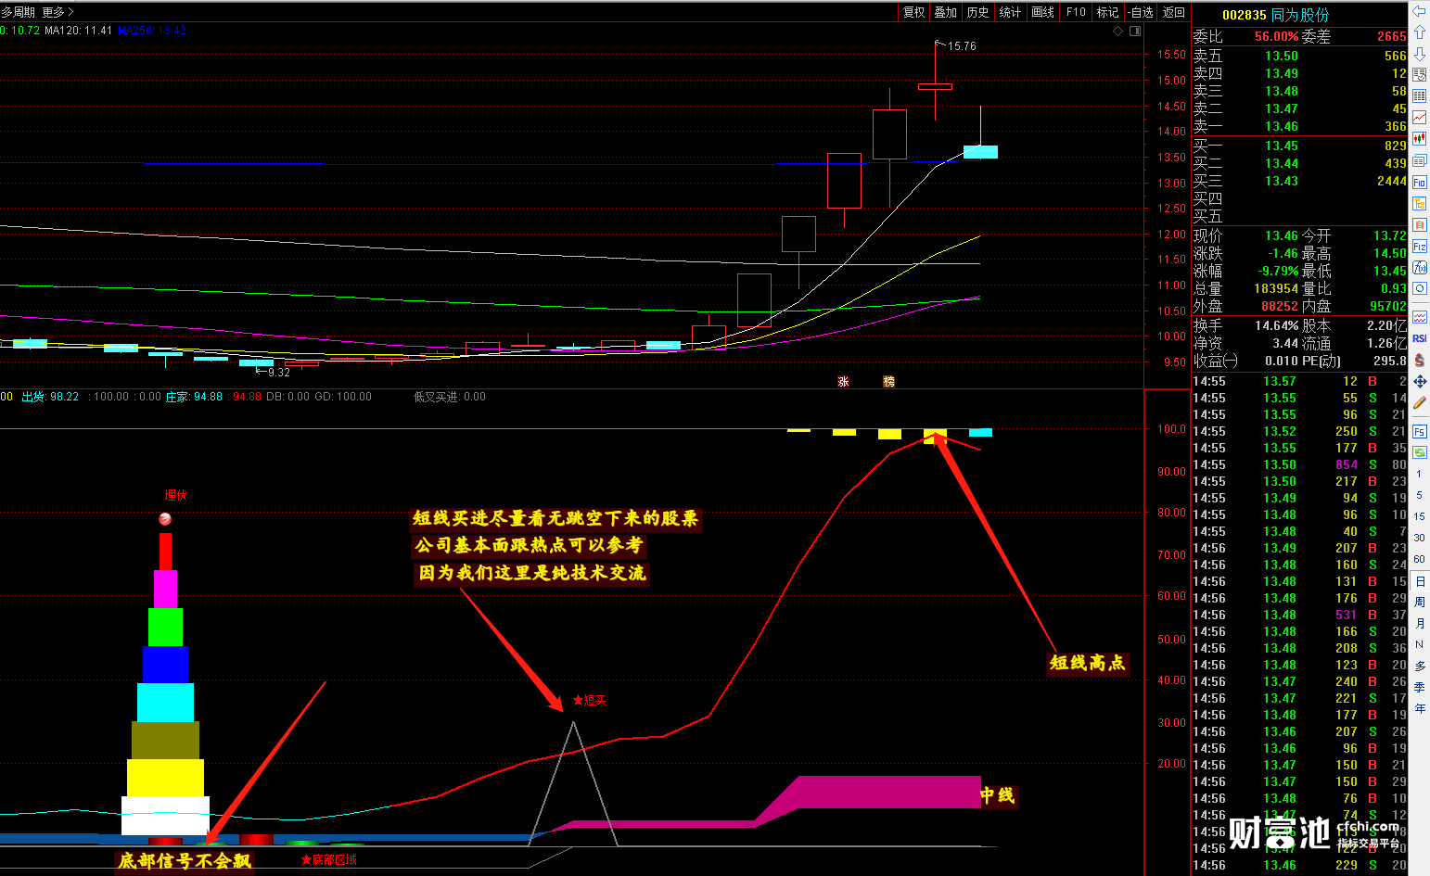Select the weekly 周 period
The height and width of the screenshot is (876, 1430).
(x=1419, y=603)
